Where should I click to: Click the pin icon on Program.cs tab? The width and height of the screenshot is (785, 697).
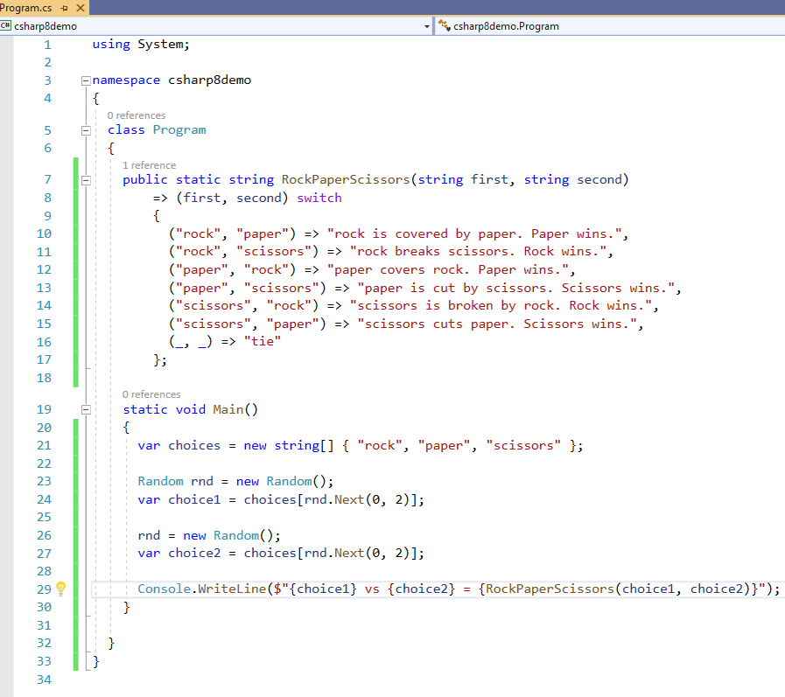[64, 8]
